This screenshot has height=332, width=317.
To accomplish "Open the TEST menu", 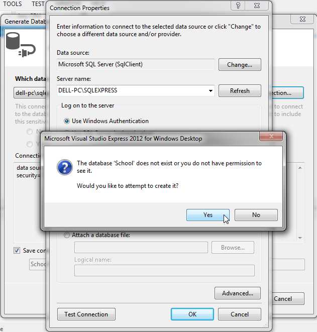I will (38, 4).
